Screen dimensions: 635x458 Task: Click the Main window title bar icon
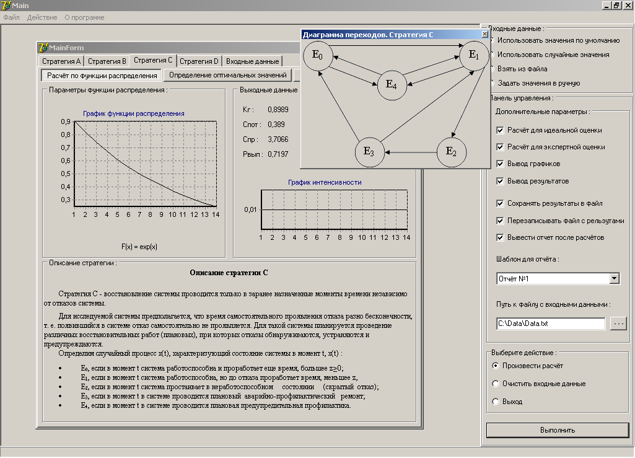6,6
